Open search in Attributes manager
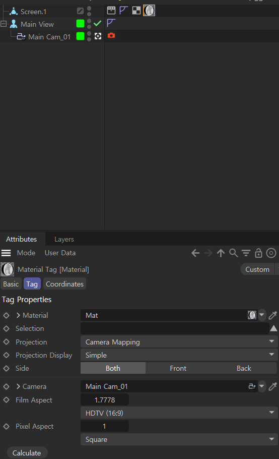This screenshot has height=459, width=279. [234, 253]
